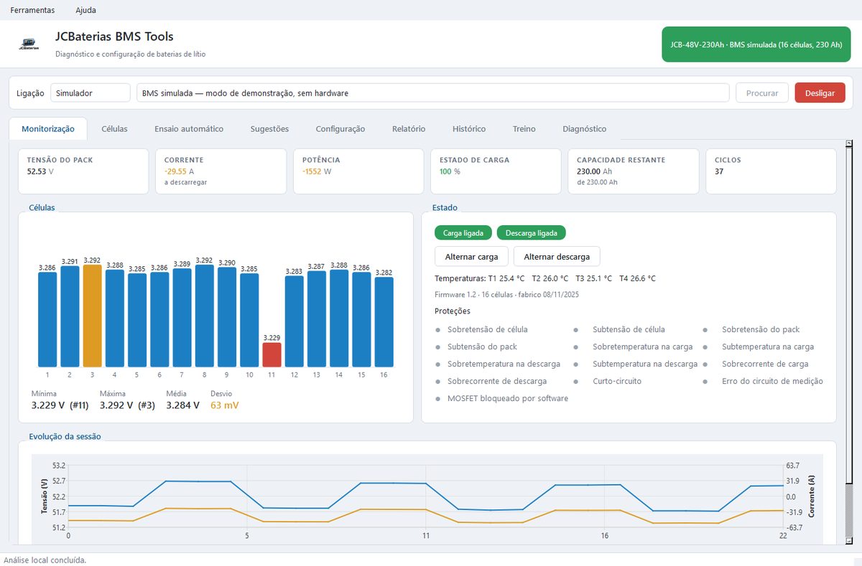Click the Mínima 3.229 V (#11) value

tap(60, 405)
